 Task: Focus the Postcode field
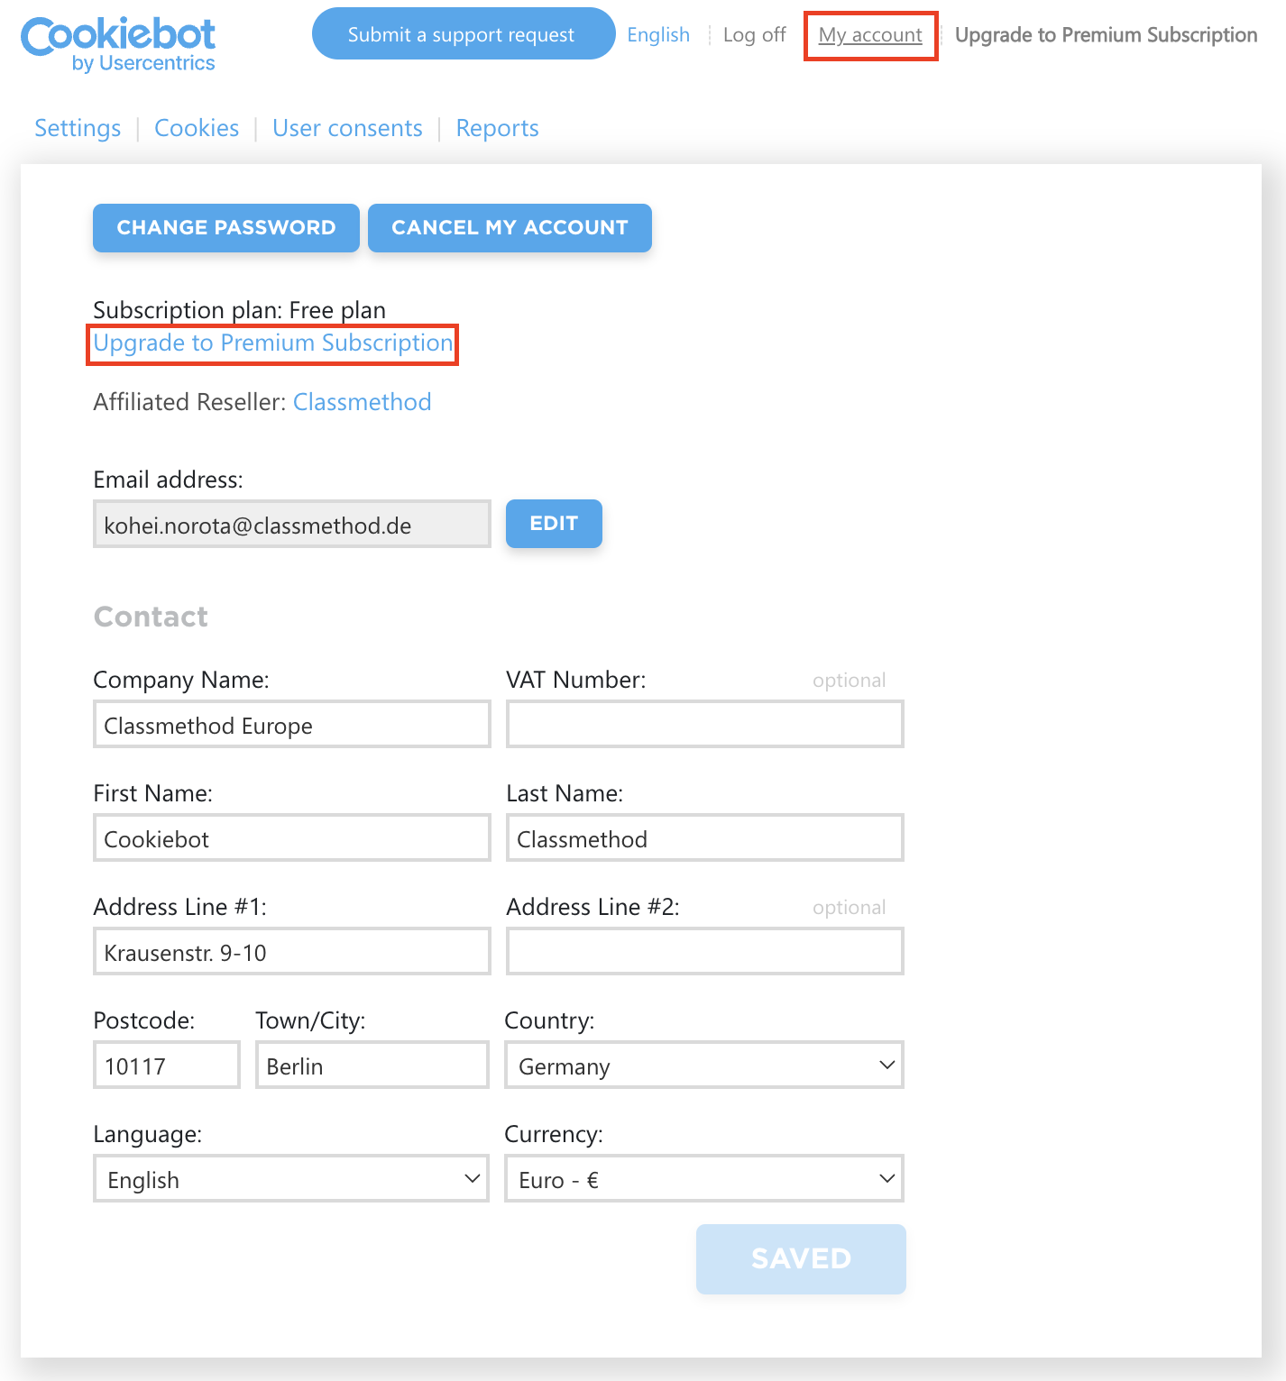tap(167, 1065)
